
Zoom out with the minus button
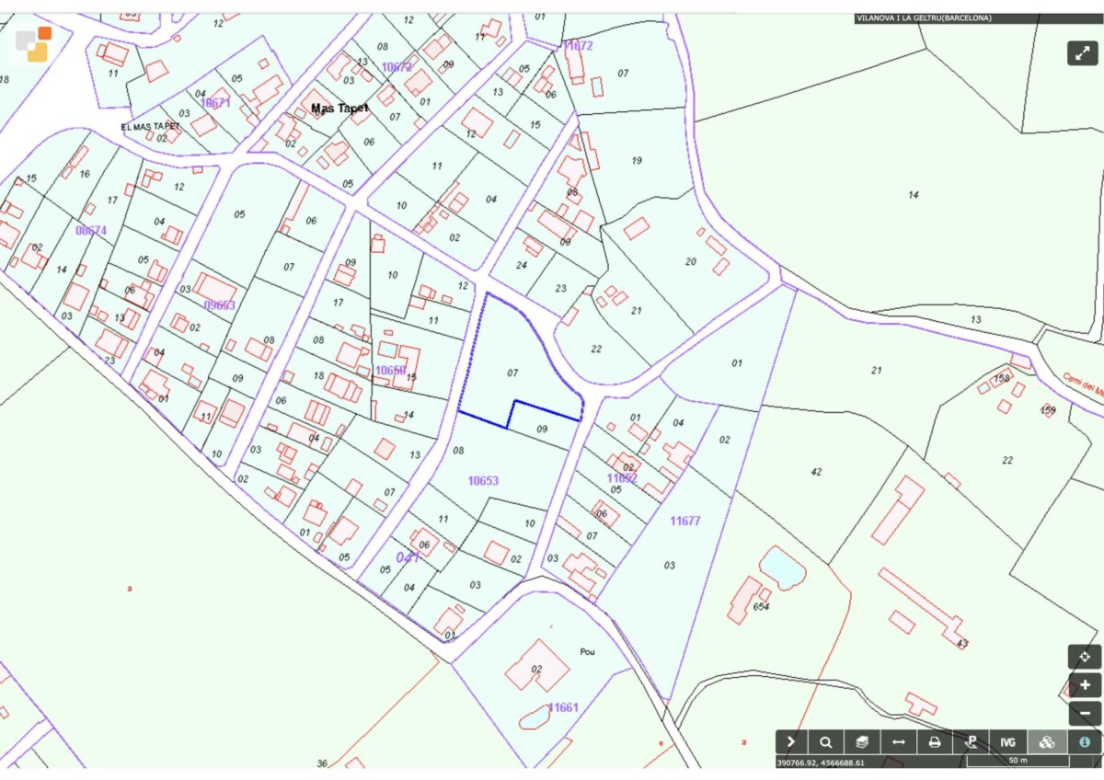tap(1085, 713)
